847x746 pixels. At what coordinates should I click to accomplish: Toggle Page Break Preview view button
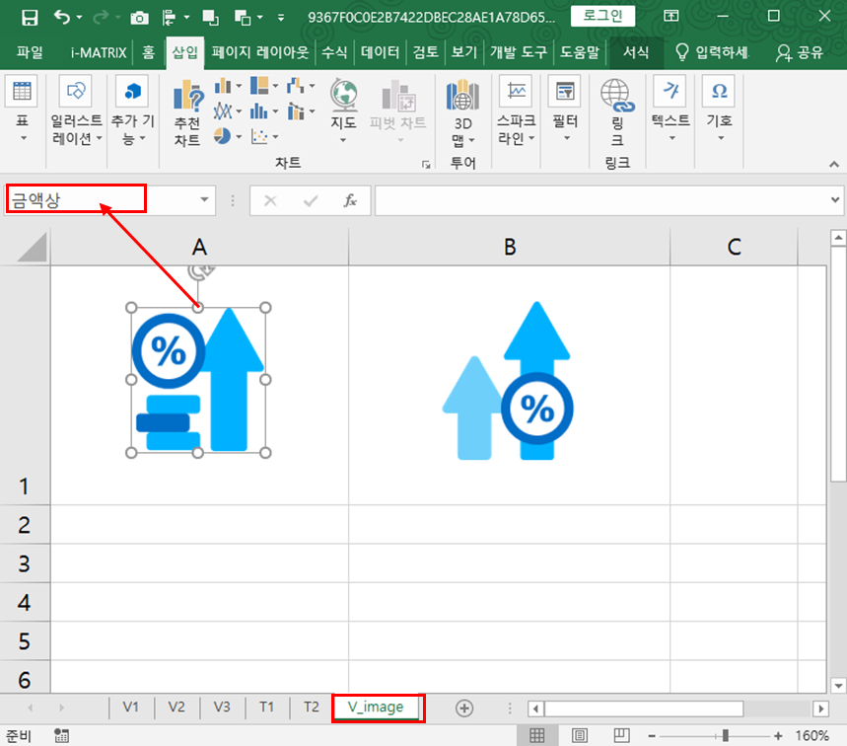(x=622, y=735)
